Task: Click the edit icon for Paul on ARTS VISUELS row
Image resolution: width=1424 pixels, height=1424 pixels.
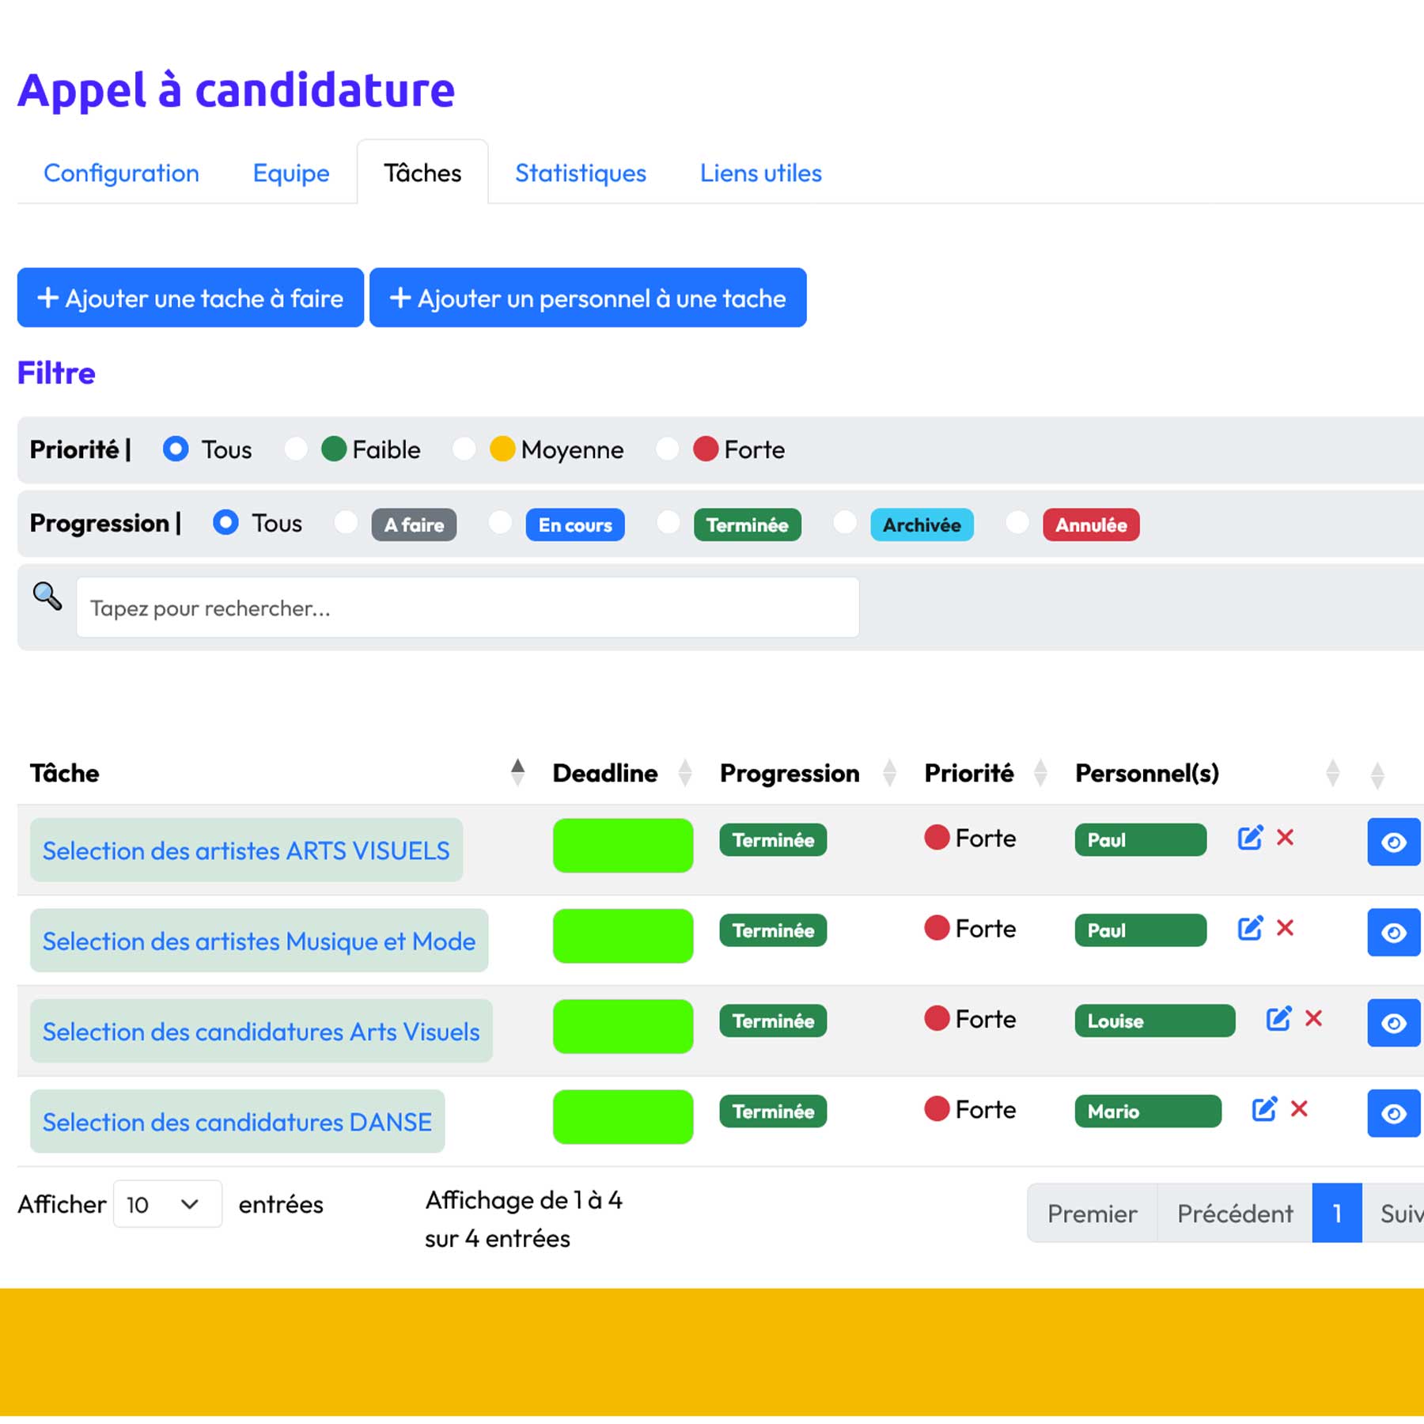Action: point(1249,838)
